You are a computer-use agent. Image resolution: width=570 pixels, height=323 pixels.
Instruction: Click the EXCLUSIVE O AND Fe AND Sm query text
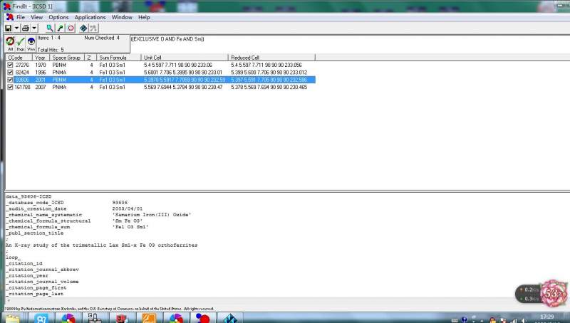tap(167, 39)
